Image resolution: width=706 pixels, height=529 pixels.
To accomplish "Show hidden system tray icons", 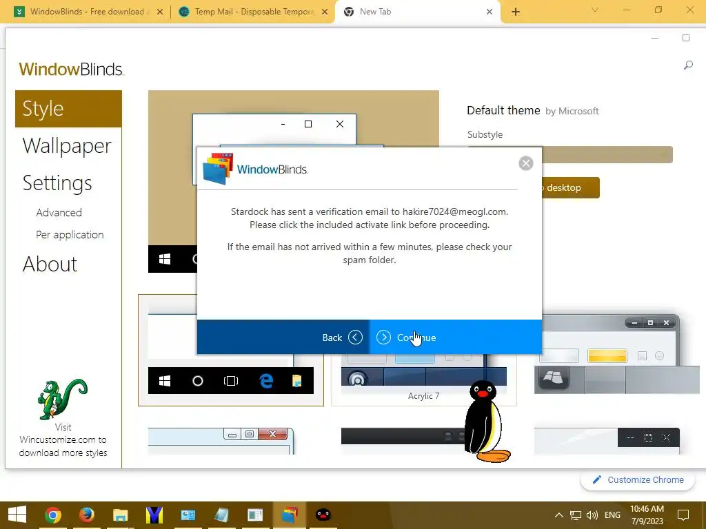I will (558, 515).
